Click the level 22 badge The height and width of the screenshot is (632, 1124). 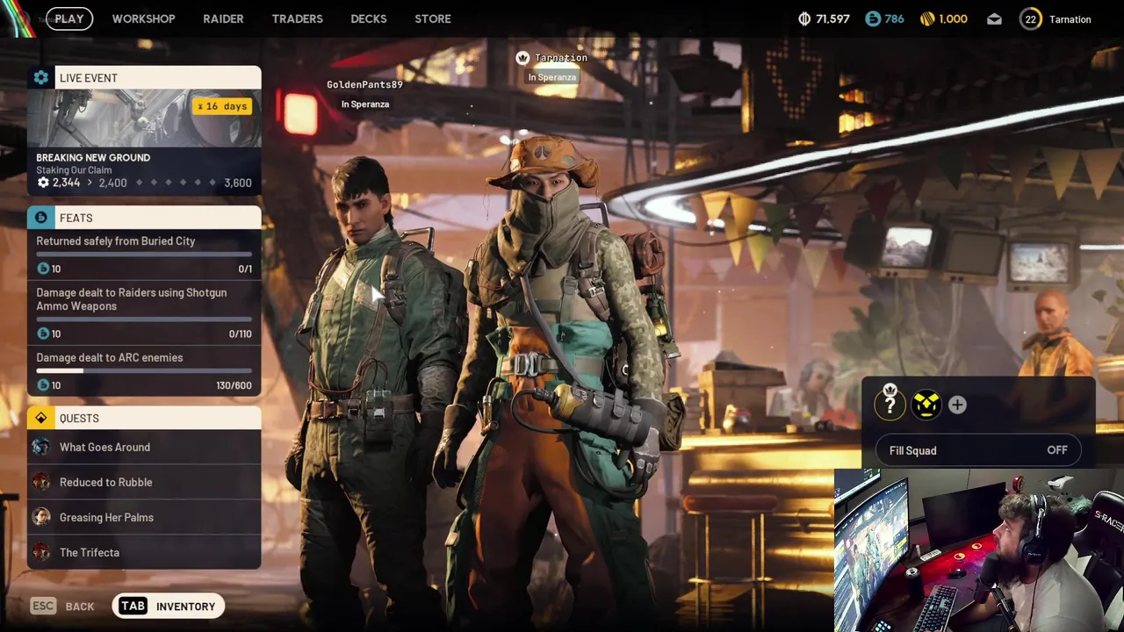tap(1030, 19)
